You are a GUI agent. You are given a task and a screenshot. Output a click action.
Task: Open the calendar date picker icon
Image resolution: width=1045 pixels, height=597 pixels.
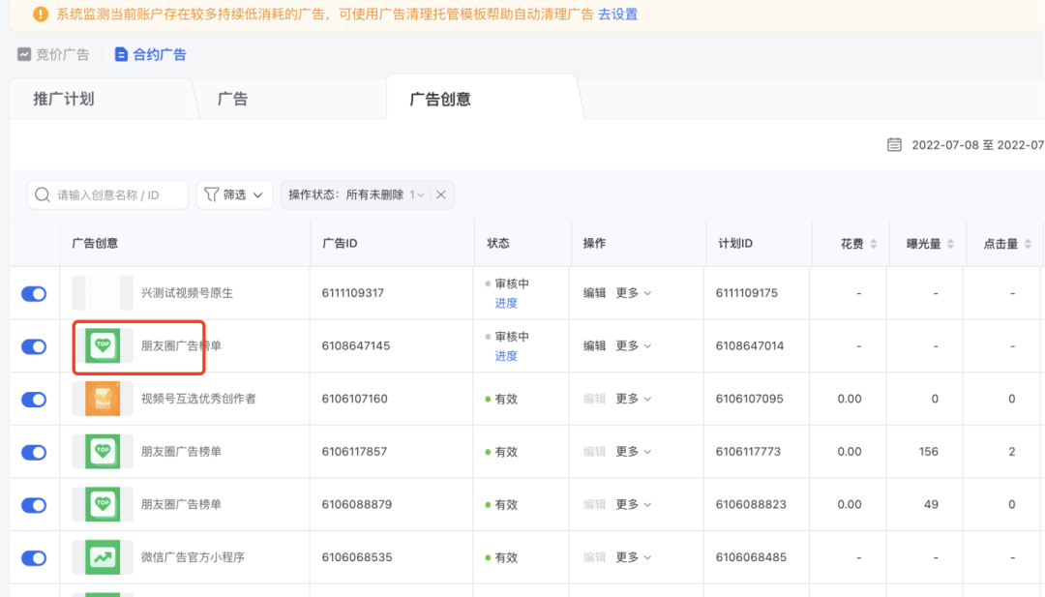893,143
